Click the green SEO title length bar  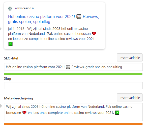pos(73,74)
